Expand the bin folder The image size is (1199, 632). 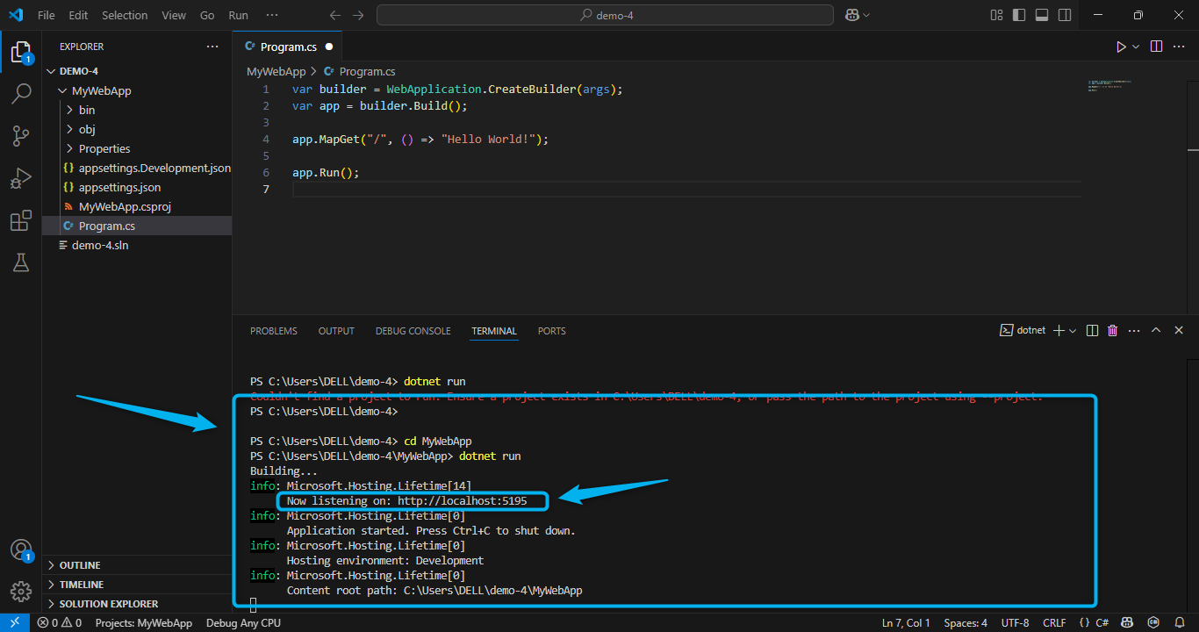click(x=137, y=110)
